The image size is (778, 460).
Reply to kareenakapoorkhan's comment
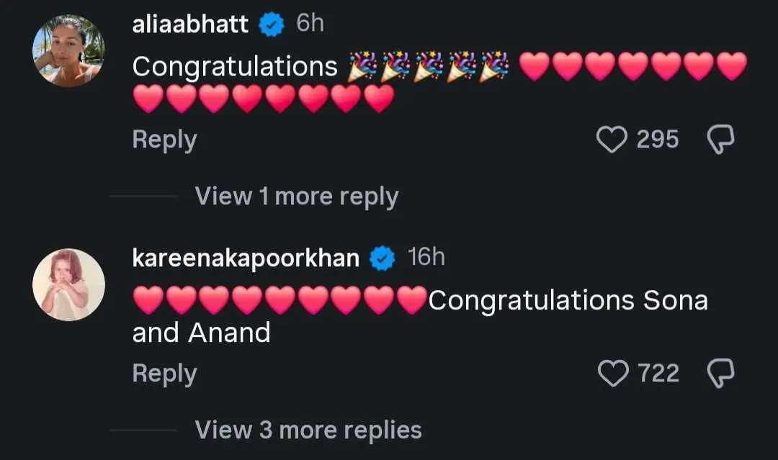click(165, 374)
